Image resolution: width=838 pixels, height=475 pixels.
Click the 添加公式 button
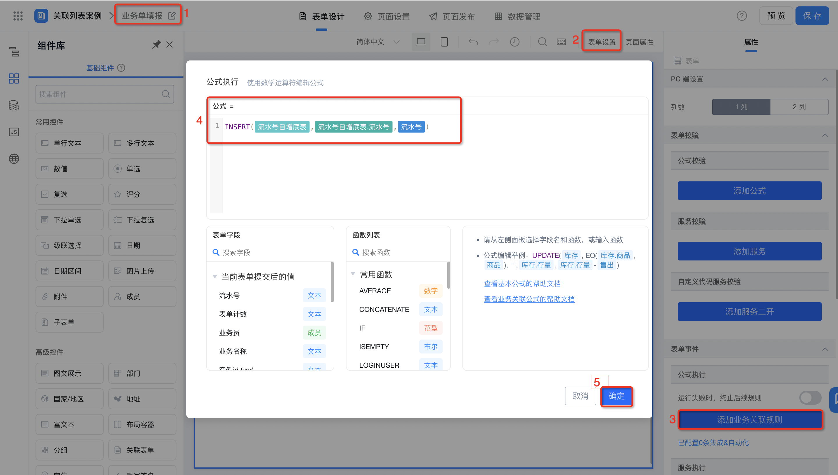click(x=749, y=191)
